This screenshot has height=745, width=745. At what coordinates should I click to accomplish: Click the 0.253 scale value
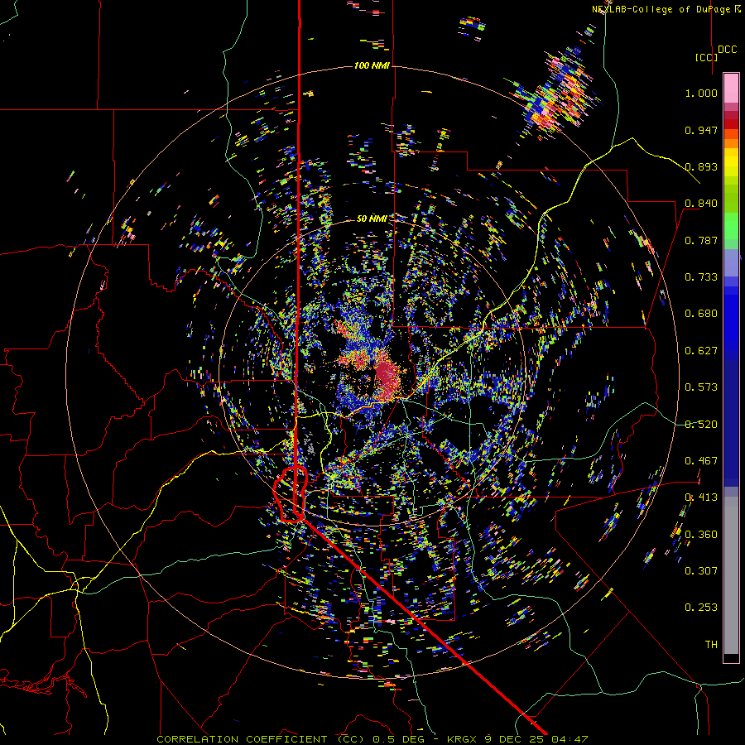point(701,608)
